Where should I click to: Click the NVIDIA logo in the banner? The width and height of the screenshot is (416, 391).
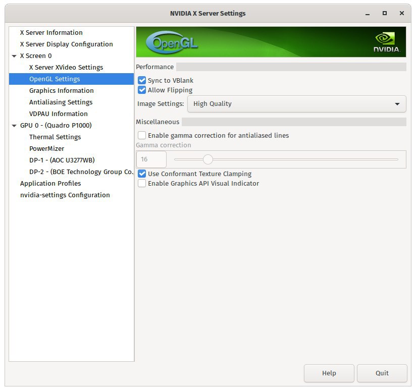(x=386, y=42)
